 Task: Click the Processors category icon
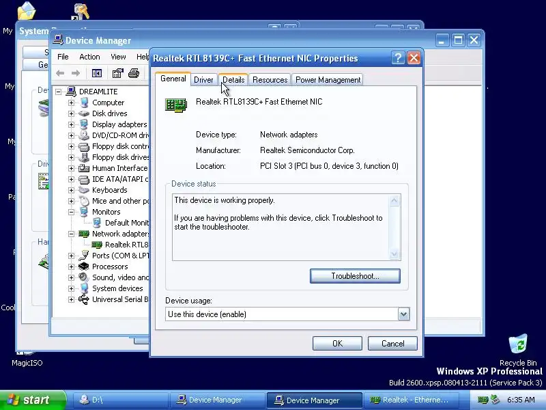(x=84, y=266)
